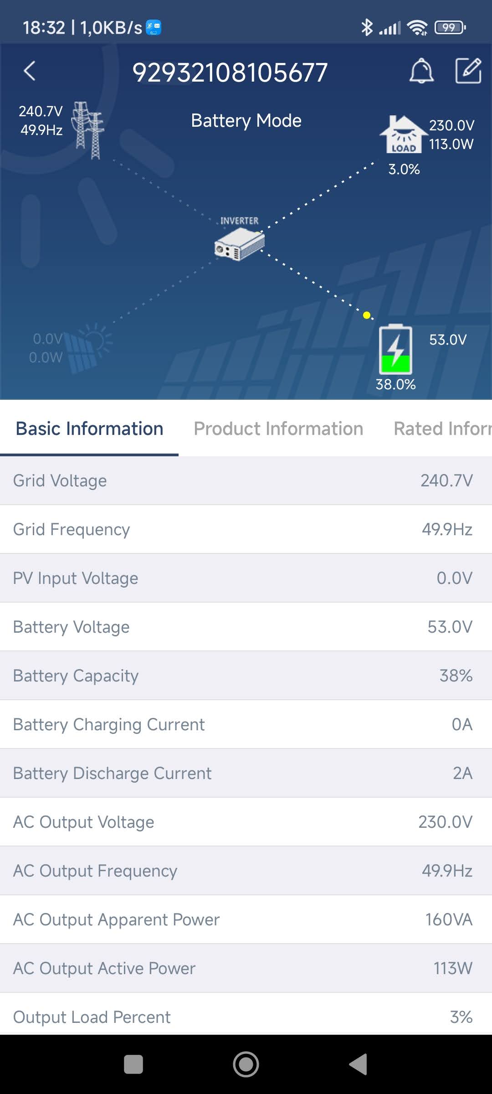Viewport: 492px width, 1094px height.
Task: Switch to Rated Information tab
Action: coord(442,428)
